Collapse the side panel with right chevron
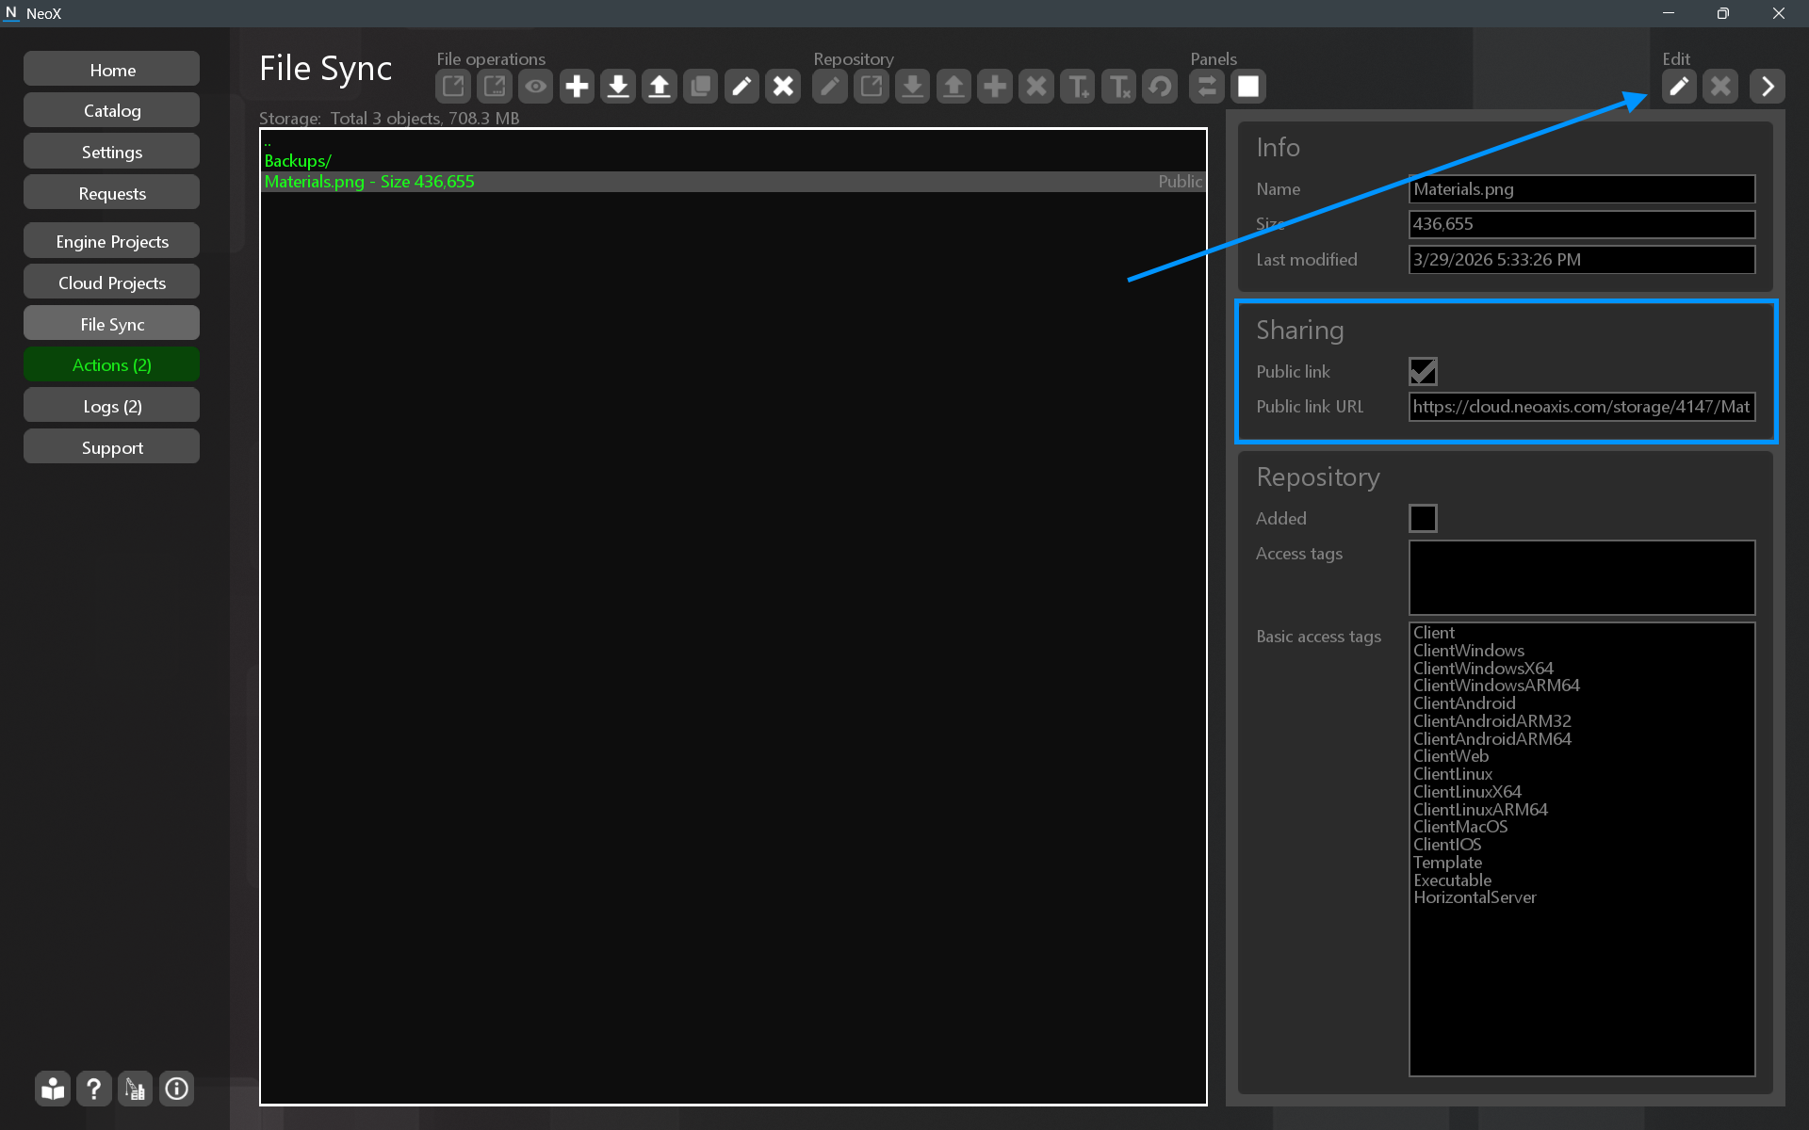This screenshot has width=1809, height=1130. pos(1768,87)
